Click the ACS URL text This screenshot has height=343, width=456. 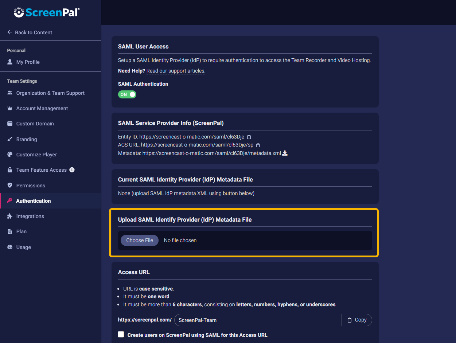tap(197, 145)
